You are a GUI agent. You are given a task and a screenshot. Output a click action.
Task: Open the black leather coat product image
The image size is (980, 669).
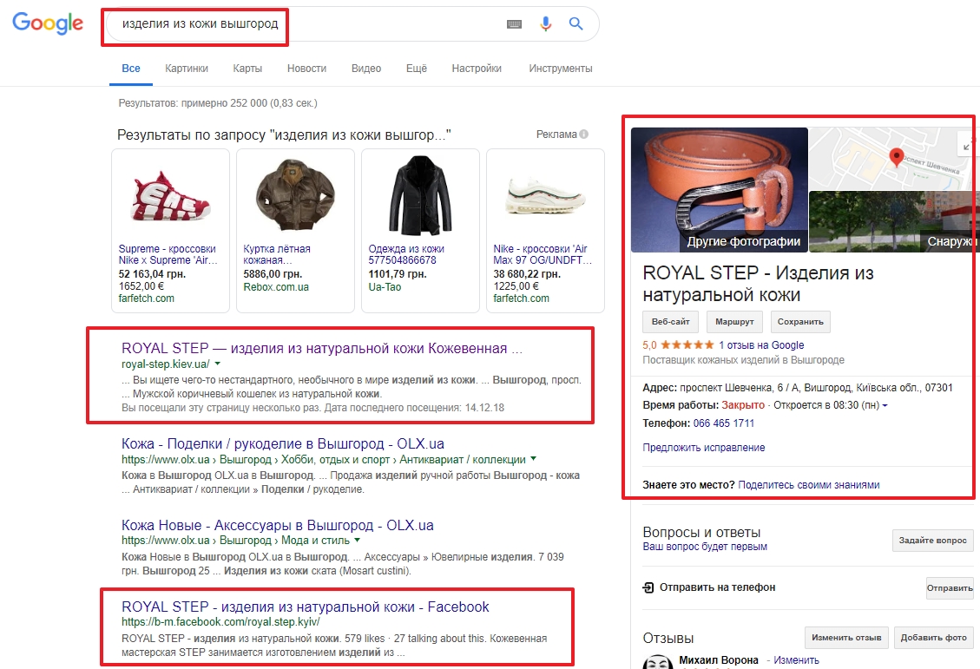(420, 195)
